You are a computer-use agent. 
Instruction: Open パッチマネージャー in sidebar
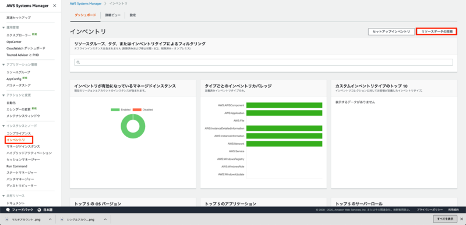[x=20, y=179]
